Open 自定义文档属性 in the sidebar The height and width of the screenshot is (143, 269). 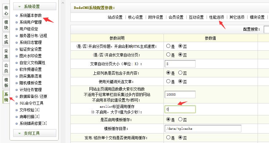[32, 63]
